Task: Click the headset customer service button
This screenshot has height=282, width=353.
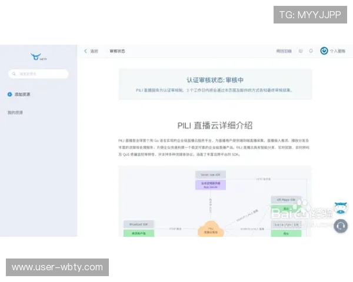Action: pos(341,226)
